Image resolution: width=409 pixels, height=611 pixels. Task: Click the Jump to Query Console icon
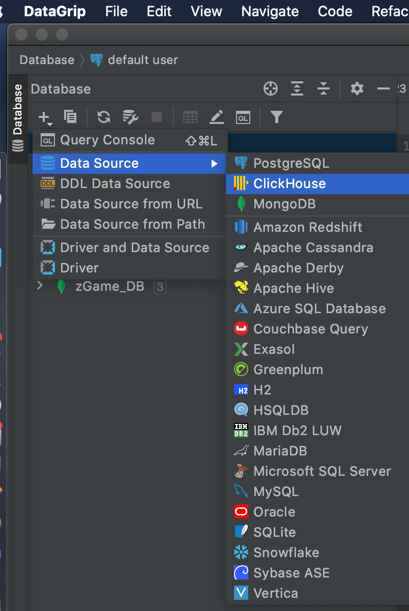click(x=243, y=117)
